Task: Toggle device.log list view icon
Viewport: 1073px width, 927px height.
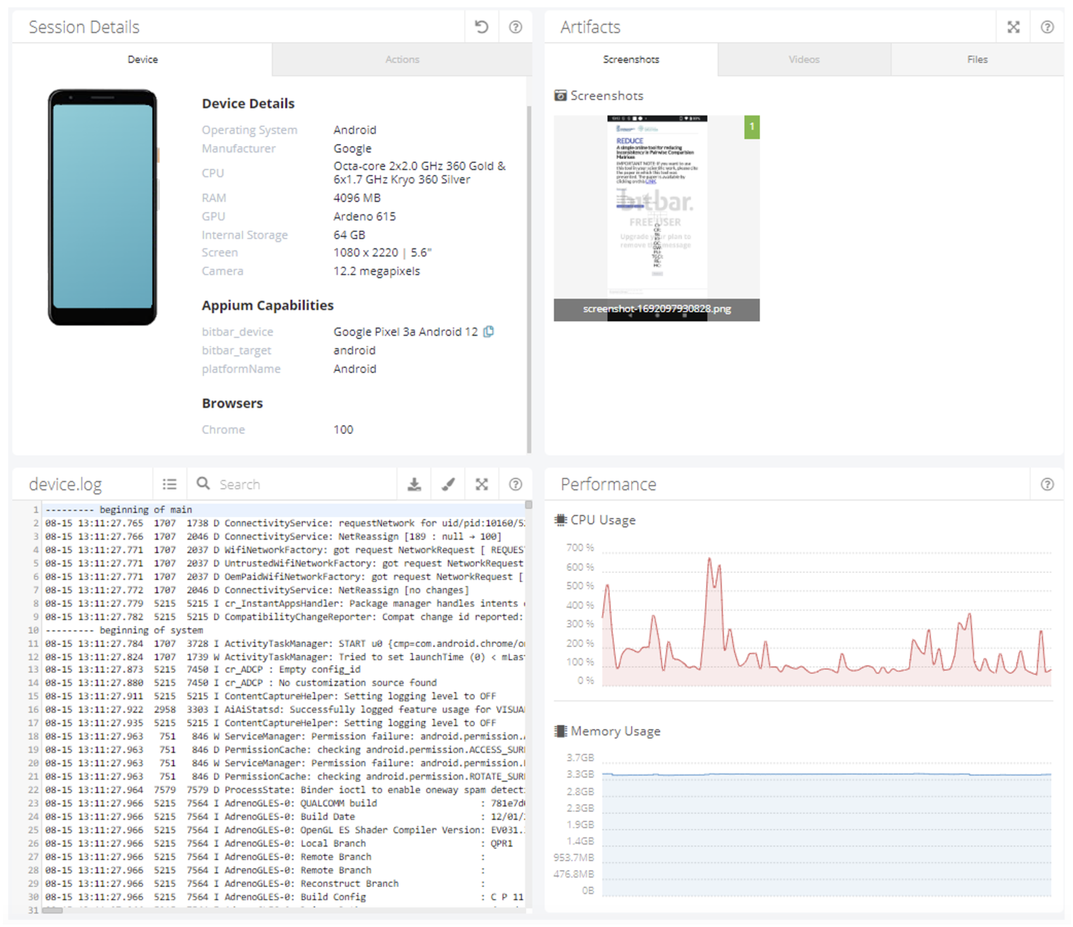Action: (x=170, y=484)
